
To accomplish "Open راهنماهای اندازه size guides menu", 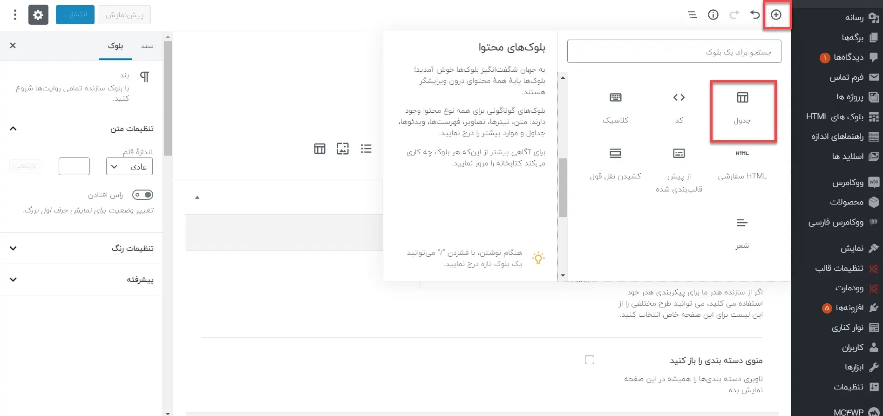I will [x=837, y=136].
